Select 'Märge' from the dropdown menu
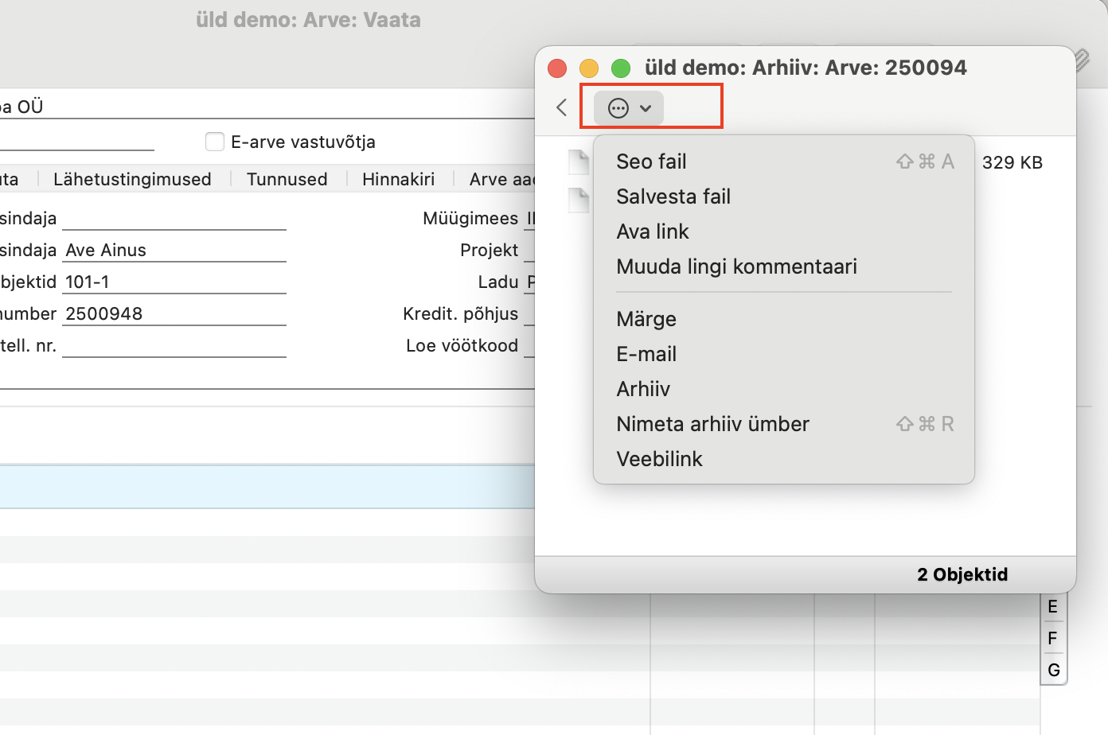 (x=646, y=319)
